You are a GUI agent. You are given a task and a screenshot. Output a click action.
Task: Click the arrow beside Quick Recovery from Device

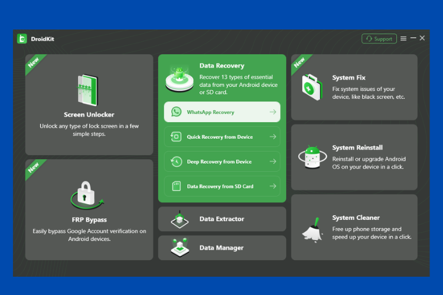273,137
